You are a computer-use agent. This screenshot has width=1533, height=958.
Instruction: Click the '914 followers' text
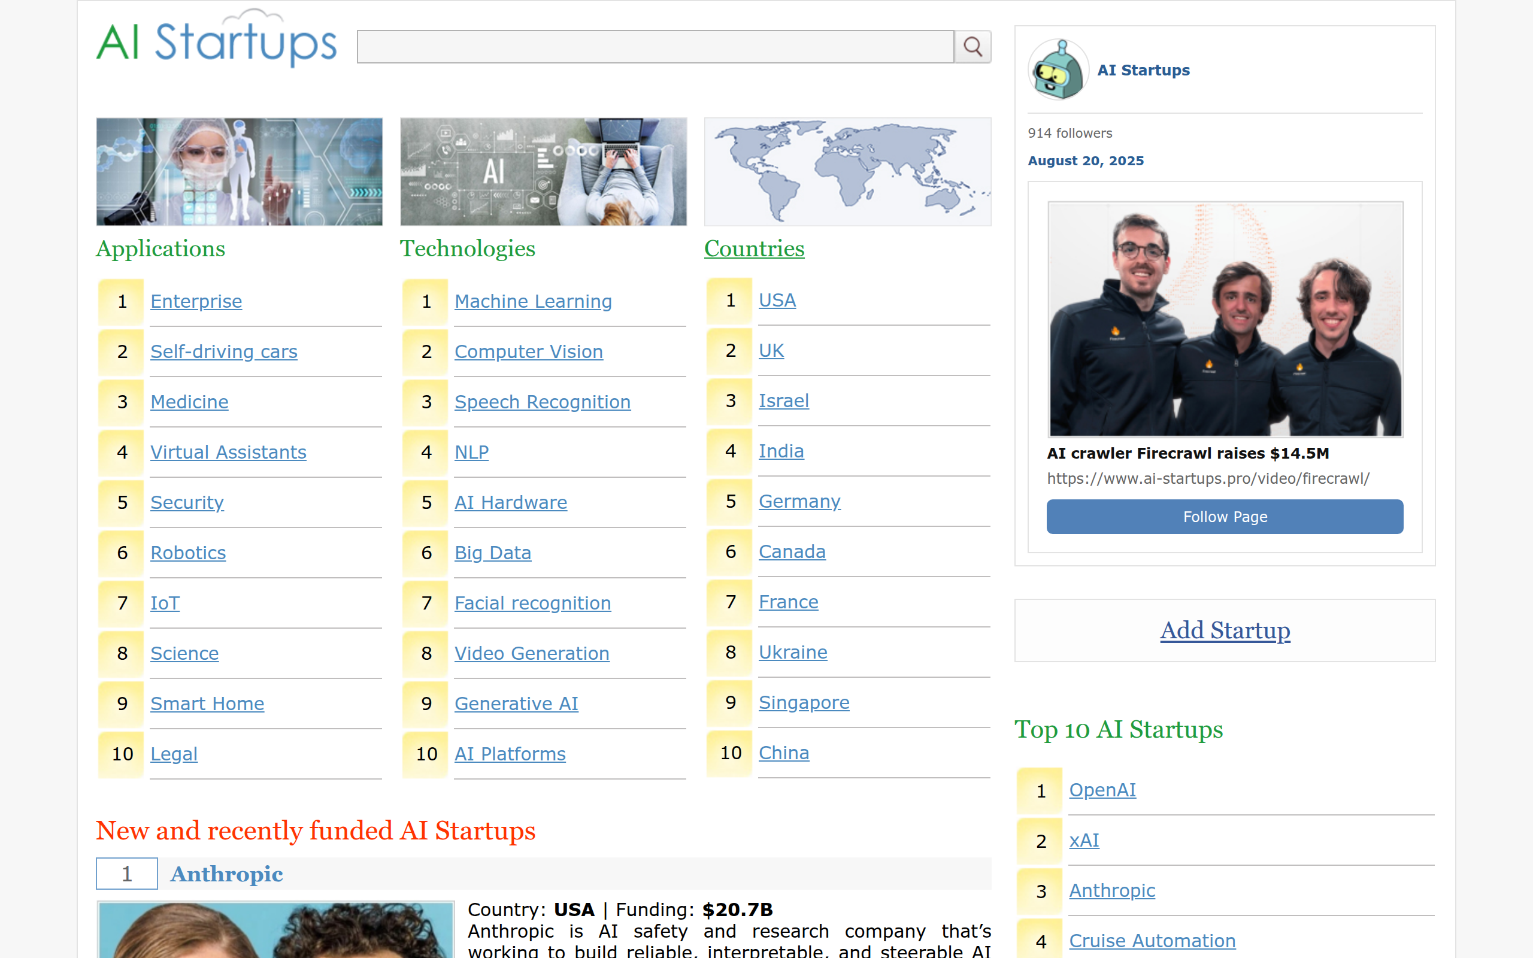coord(1070,133)
